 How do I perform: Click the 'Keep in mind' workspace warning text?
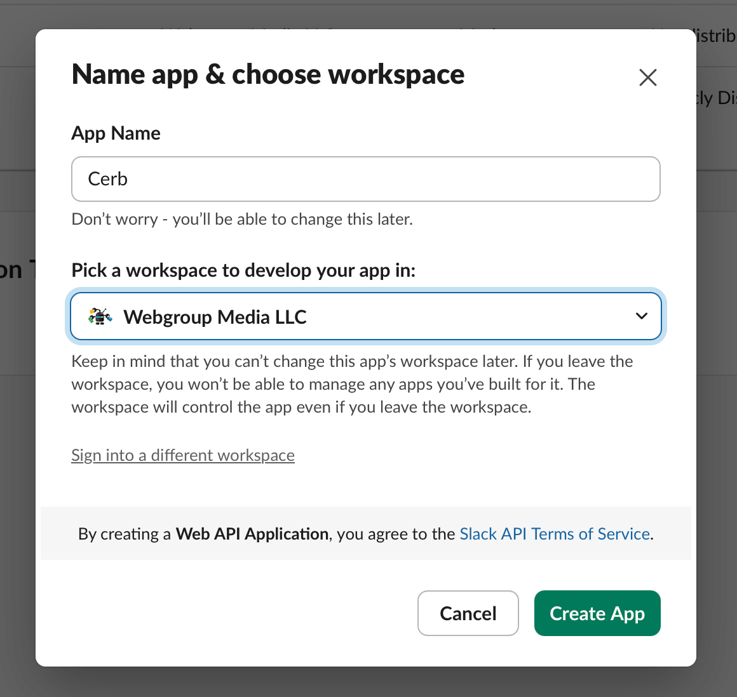coord(352,384)
